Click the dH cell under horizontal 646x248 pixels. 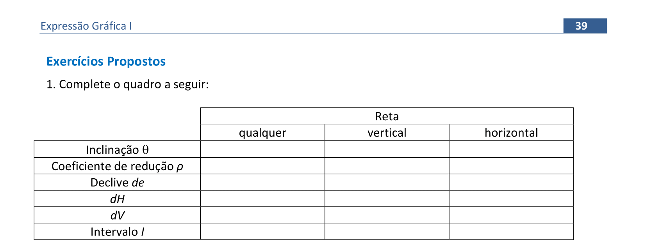[x=511, y=199]
